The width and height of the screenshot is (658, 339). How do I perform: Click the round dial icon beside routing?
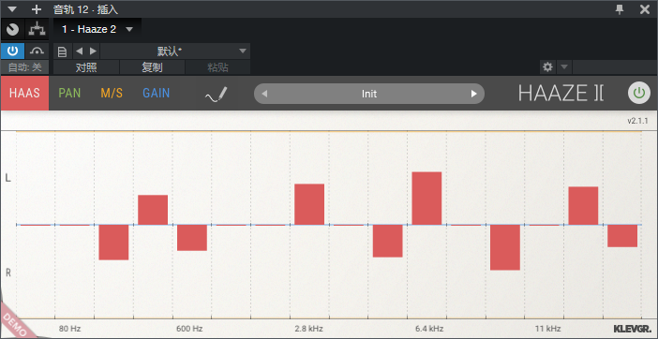12,29
